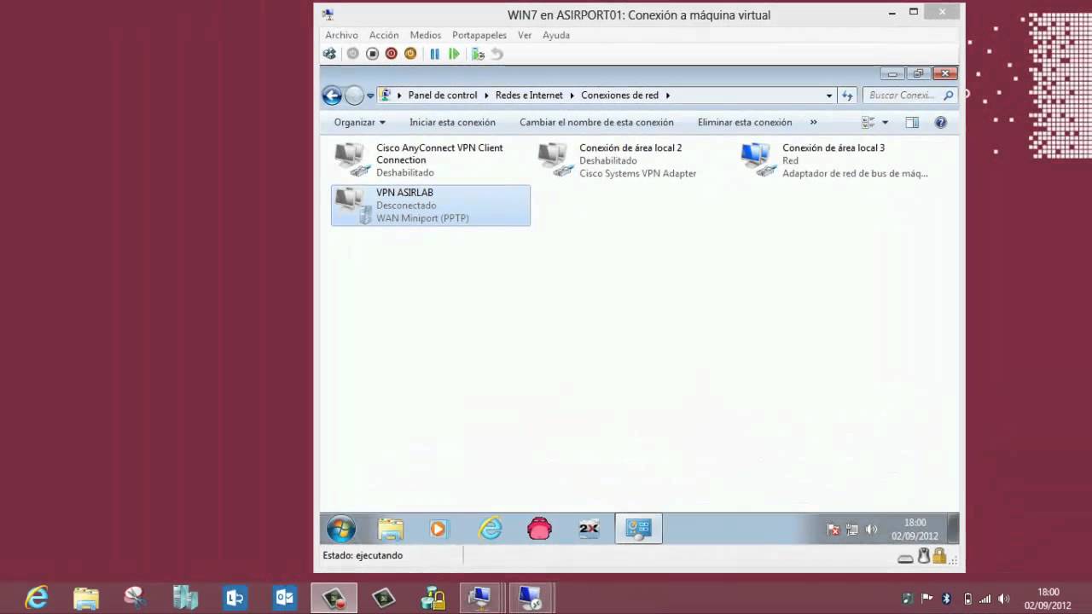Open Windows Media Player in VM taskbar
This screenshot has width=1092, height=614.
(439, 529)
